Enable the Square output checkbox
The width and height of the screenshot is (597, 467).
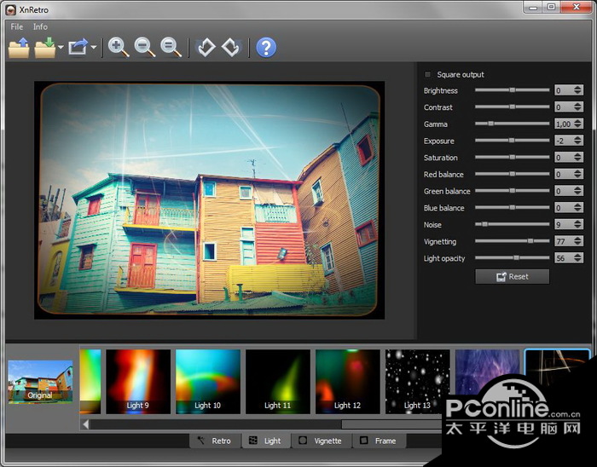428,75
